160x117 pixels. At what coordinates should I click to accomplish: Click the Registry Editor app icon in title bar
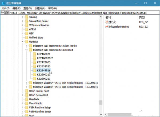coord(3,3)
